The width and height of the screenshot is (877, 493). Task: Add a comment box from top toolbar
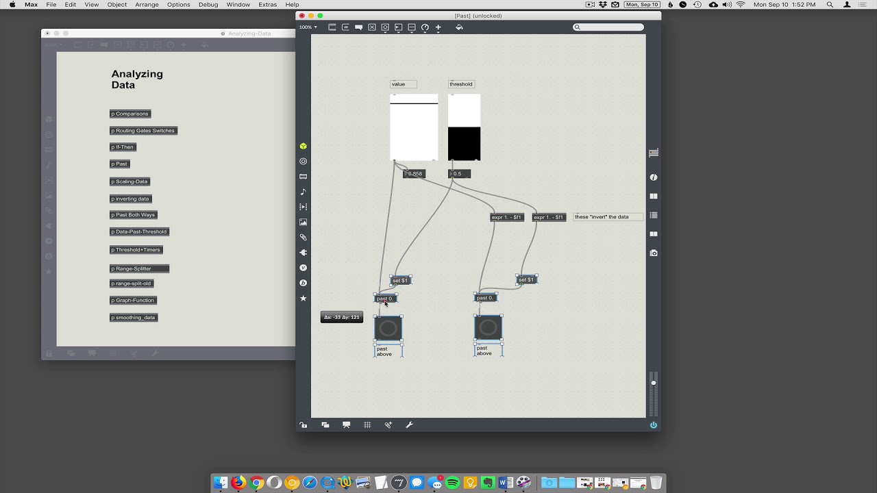[358, 27]
